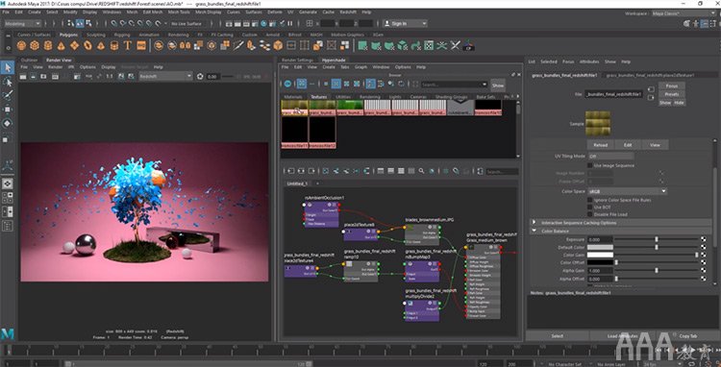Activate the arrow Select tool in toolbox
721x367 pixels.
pyautogui.click(x=8, y=68)
